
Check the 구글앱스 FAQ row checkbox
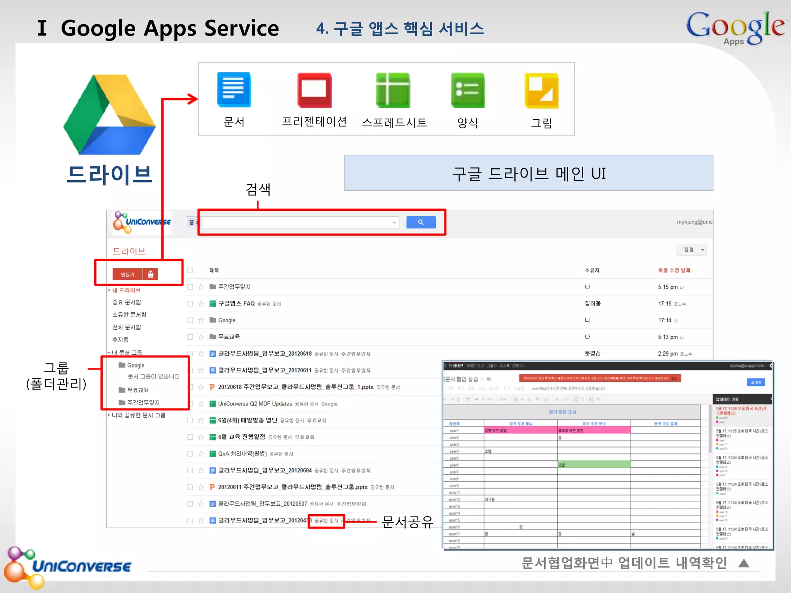190,303
